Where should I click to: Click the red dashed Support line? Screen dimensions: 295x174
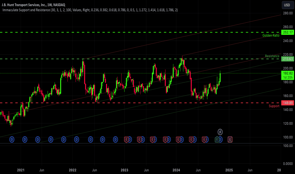point(140,103)
